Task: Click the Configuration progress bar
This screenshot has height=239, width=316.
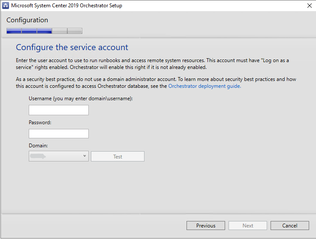Action: [x=44, y=31]
